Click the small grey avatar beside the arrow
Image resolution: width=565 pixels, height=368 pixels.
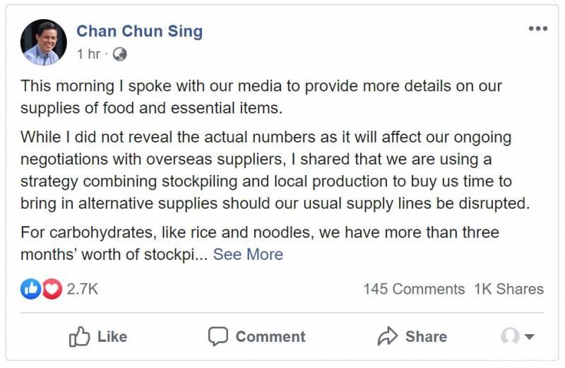tap(510, 336)
